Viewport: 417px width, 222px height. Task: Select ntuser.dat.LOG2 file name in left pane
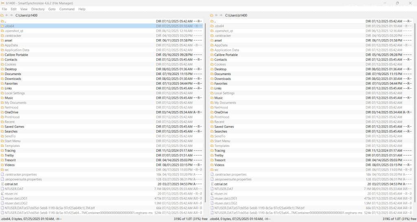click(x=16, y=203)
